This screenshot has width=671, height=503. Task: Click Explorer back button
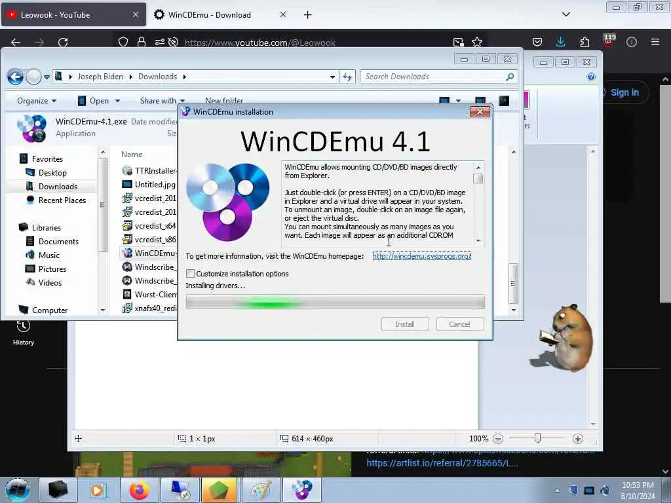pyautogui.click(x=16, y=77)
